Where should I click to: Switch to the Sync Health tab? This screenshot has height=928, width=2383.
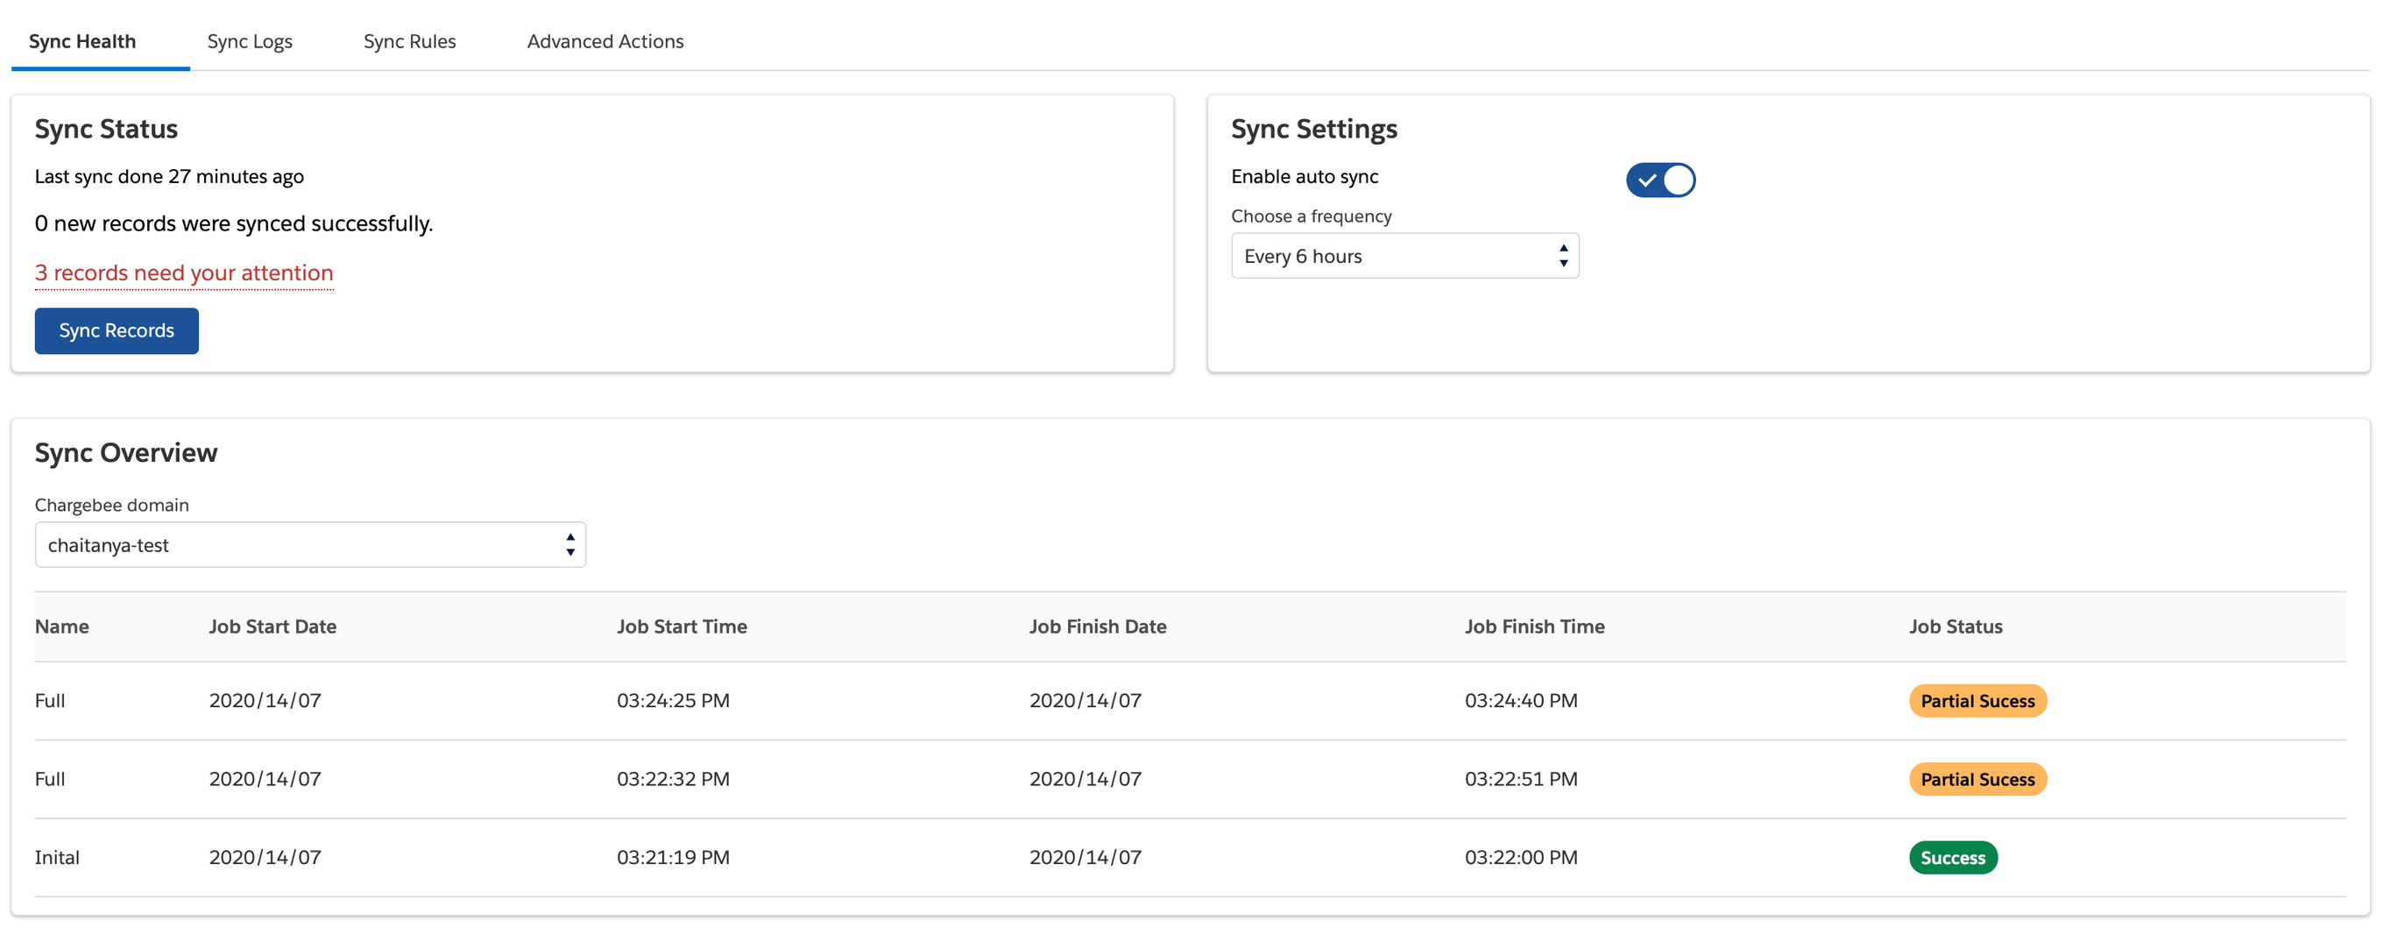[x=82, y=42]
